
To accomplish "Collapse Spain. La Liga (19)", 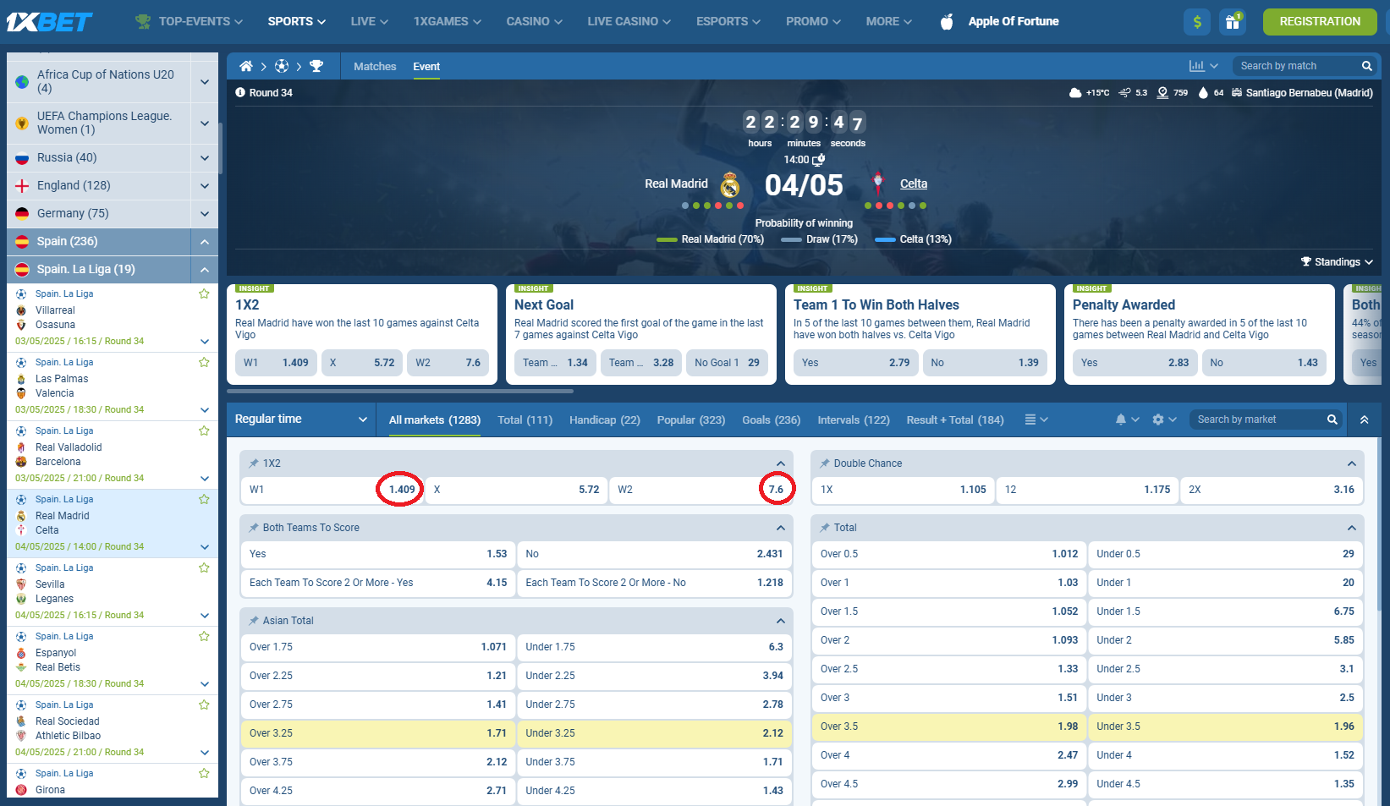I will (x=204, y=270).
